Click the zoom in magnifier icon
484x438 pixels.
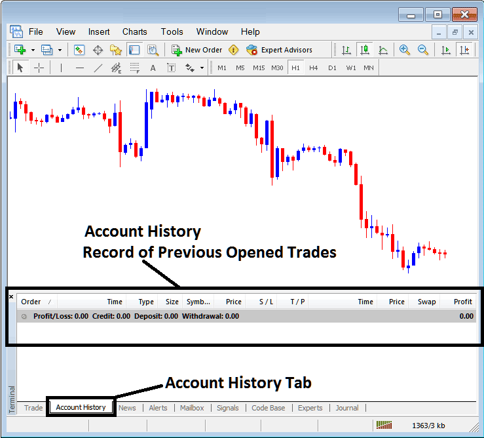point(405,50)
